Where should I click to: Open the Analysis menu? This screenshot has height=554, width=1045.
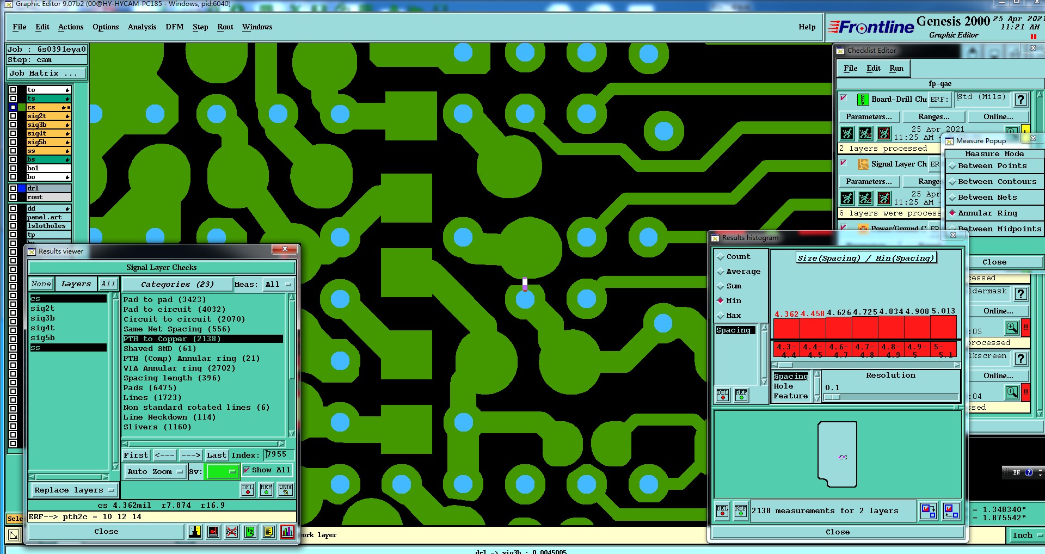tap(142, 27)
